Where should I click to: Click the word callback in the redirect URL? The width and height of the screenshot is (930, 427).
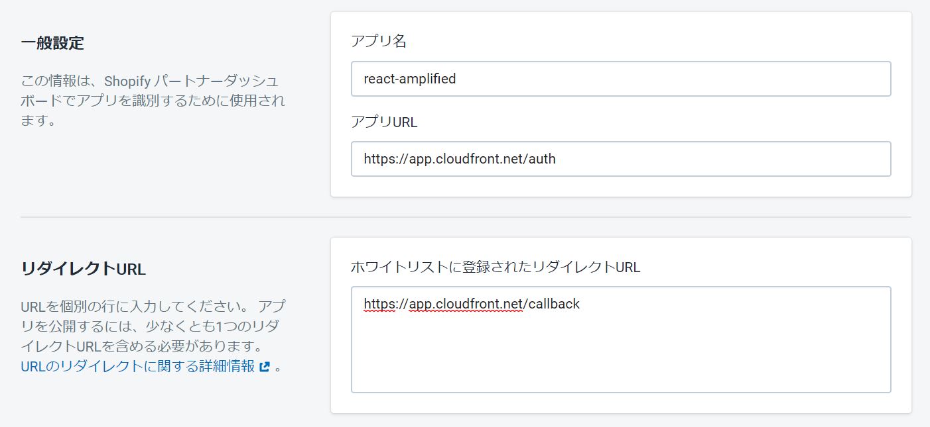click(555, 304)
